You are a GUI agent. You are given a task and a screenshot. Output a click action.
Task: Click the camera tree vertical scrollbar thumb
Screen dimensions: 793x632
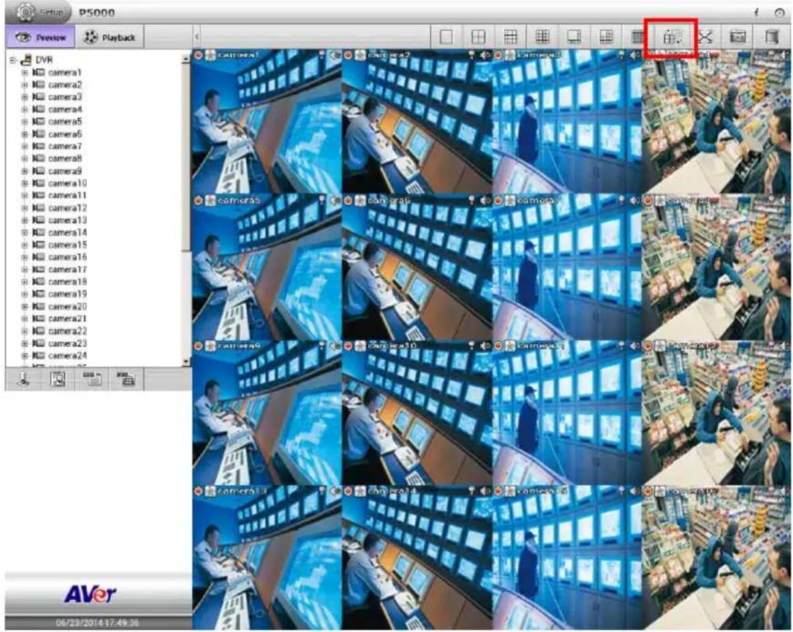click(186, 156)
